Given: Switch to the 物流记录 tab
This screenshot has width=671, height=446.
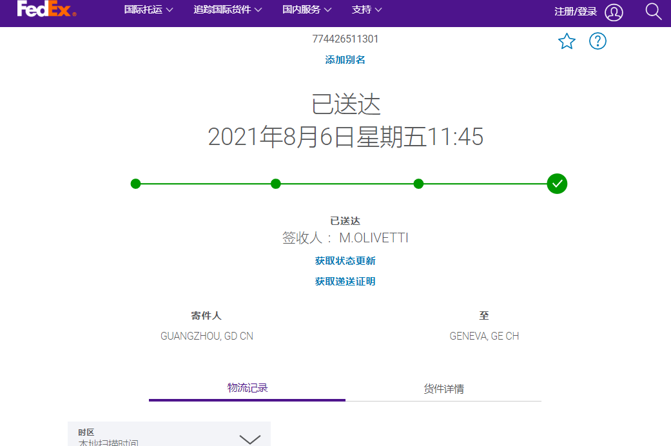Looking at the screenshot, I should (x=248, y=388).
